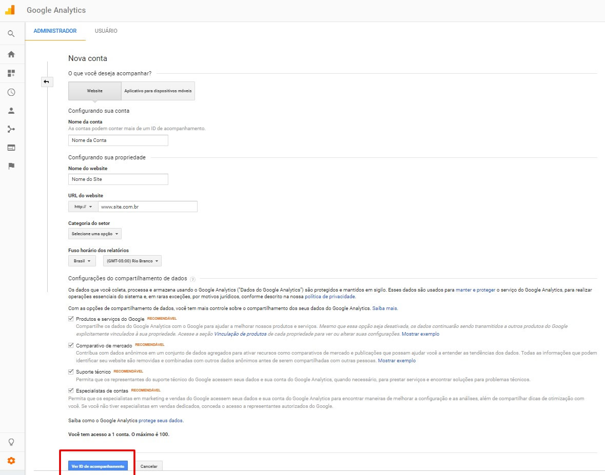Open the Rio Branco time zone dropdown

point(132,261)
